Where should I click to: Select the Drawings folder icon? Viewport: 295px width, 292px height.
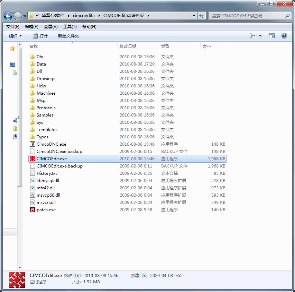coord(33,78)
